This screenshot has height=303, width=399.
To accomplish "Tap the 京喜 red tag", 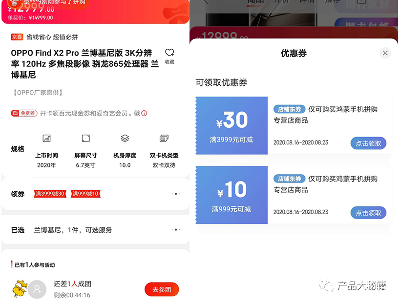I will (17, 37).
